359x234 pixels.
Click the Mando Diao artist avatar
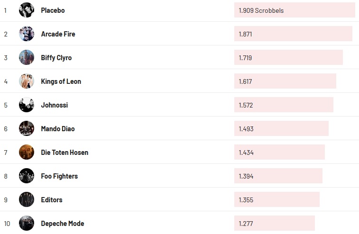(27, 128)
